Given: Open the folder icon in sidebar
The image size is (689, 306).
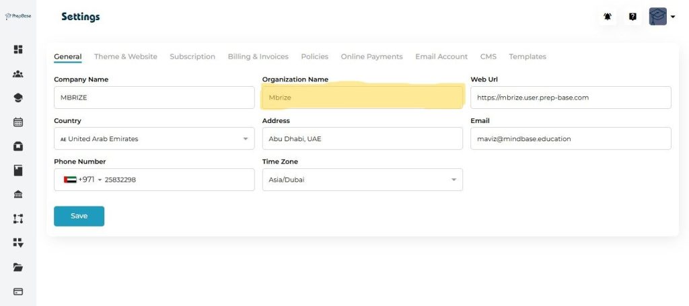Looking at the screenshot, I should pyautogui.click(x=18, y=267).
